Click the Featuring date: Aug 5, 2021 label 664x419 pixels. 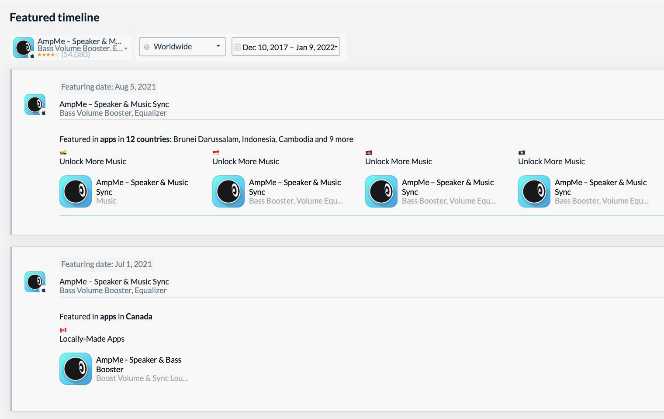(108, 87)
